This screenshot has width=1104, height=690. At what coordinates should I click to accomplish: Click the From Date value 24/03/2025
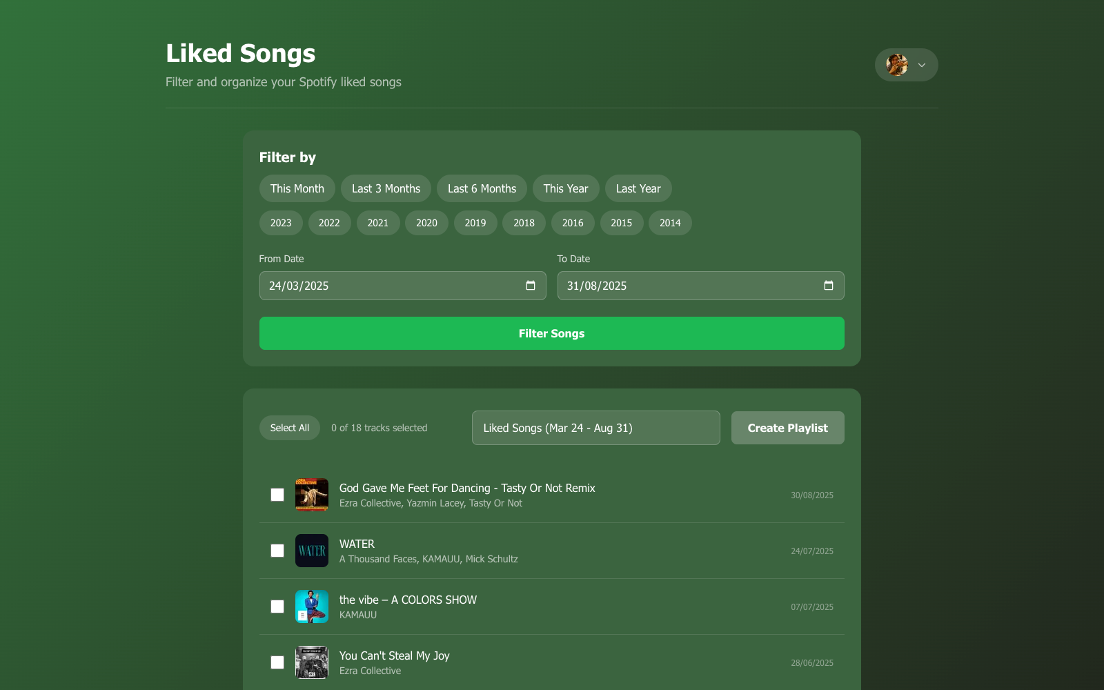[299, 286]
